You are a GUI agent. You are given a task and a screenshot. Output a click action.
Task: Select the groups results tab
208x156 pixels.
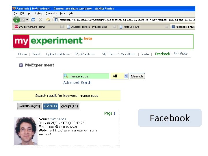[70, 106]
